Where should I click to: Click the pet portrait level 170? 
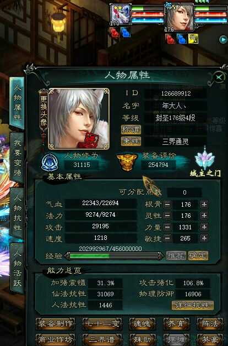(120, 15)
